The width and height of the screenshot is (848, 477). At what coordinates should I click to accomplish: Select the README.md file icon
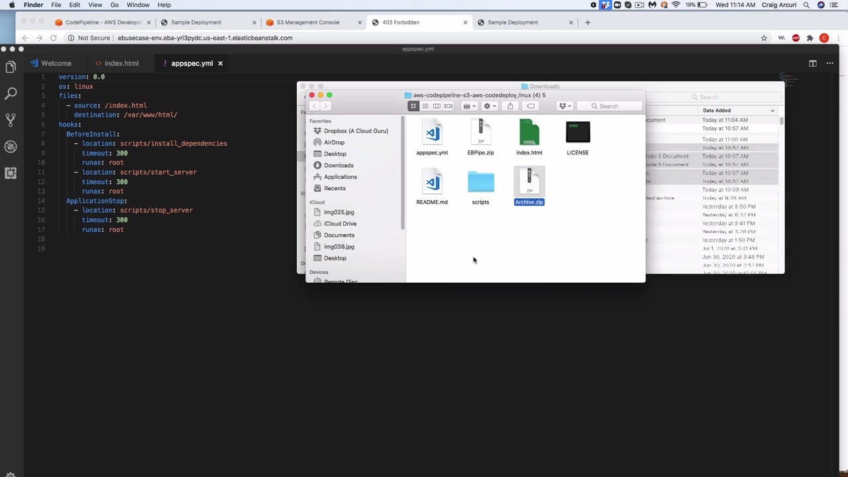(x=432, y=183)
